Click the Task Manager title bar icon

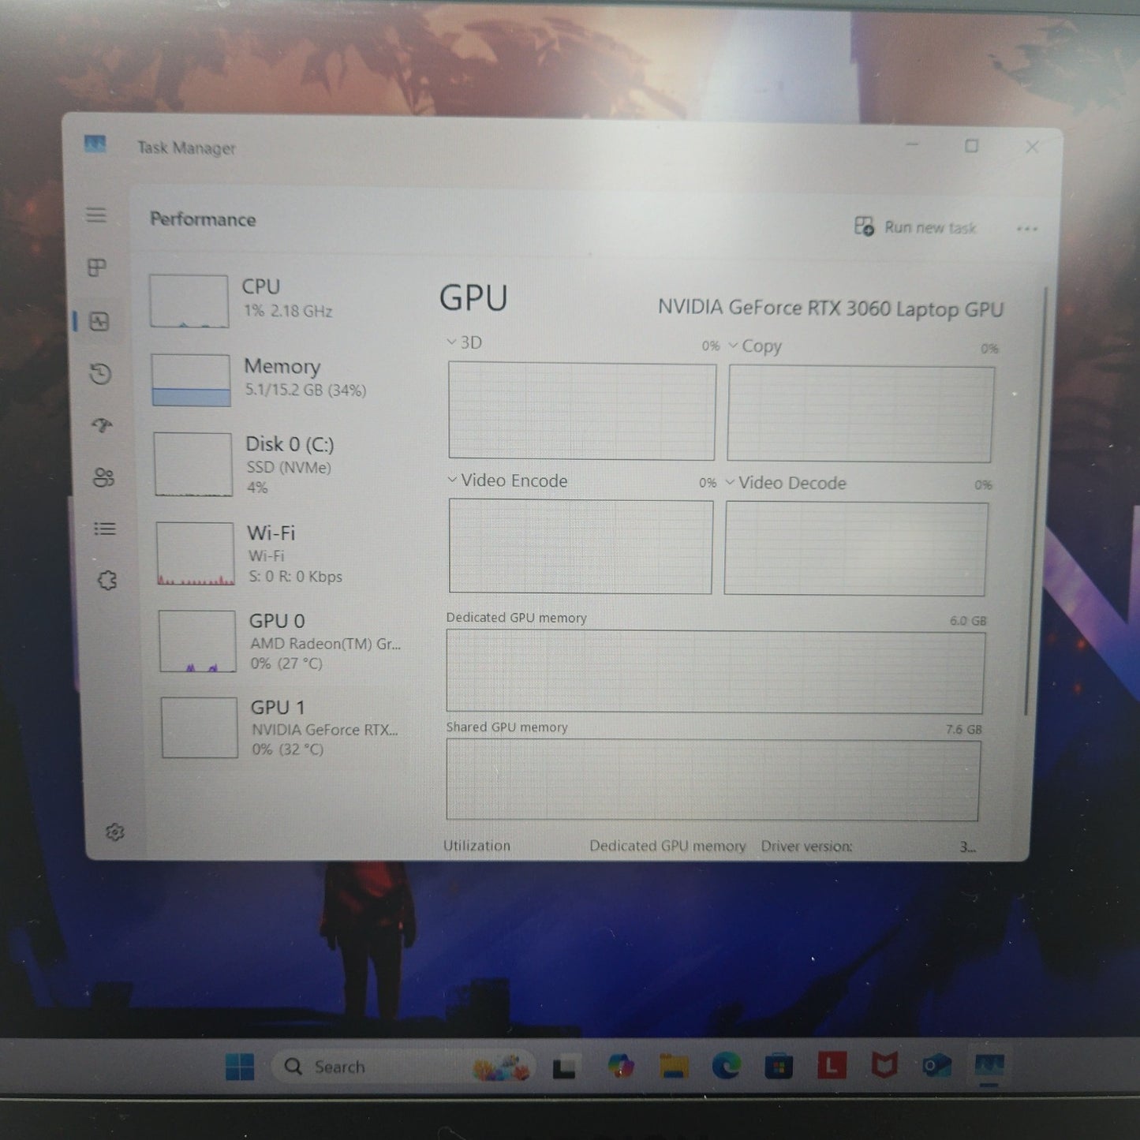pyautogui.click(x=95, y=144)
